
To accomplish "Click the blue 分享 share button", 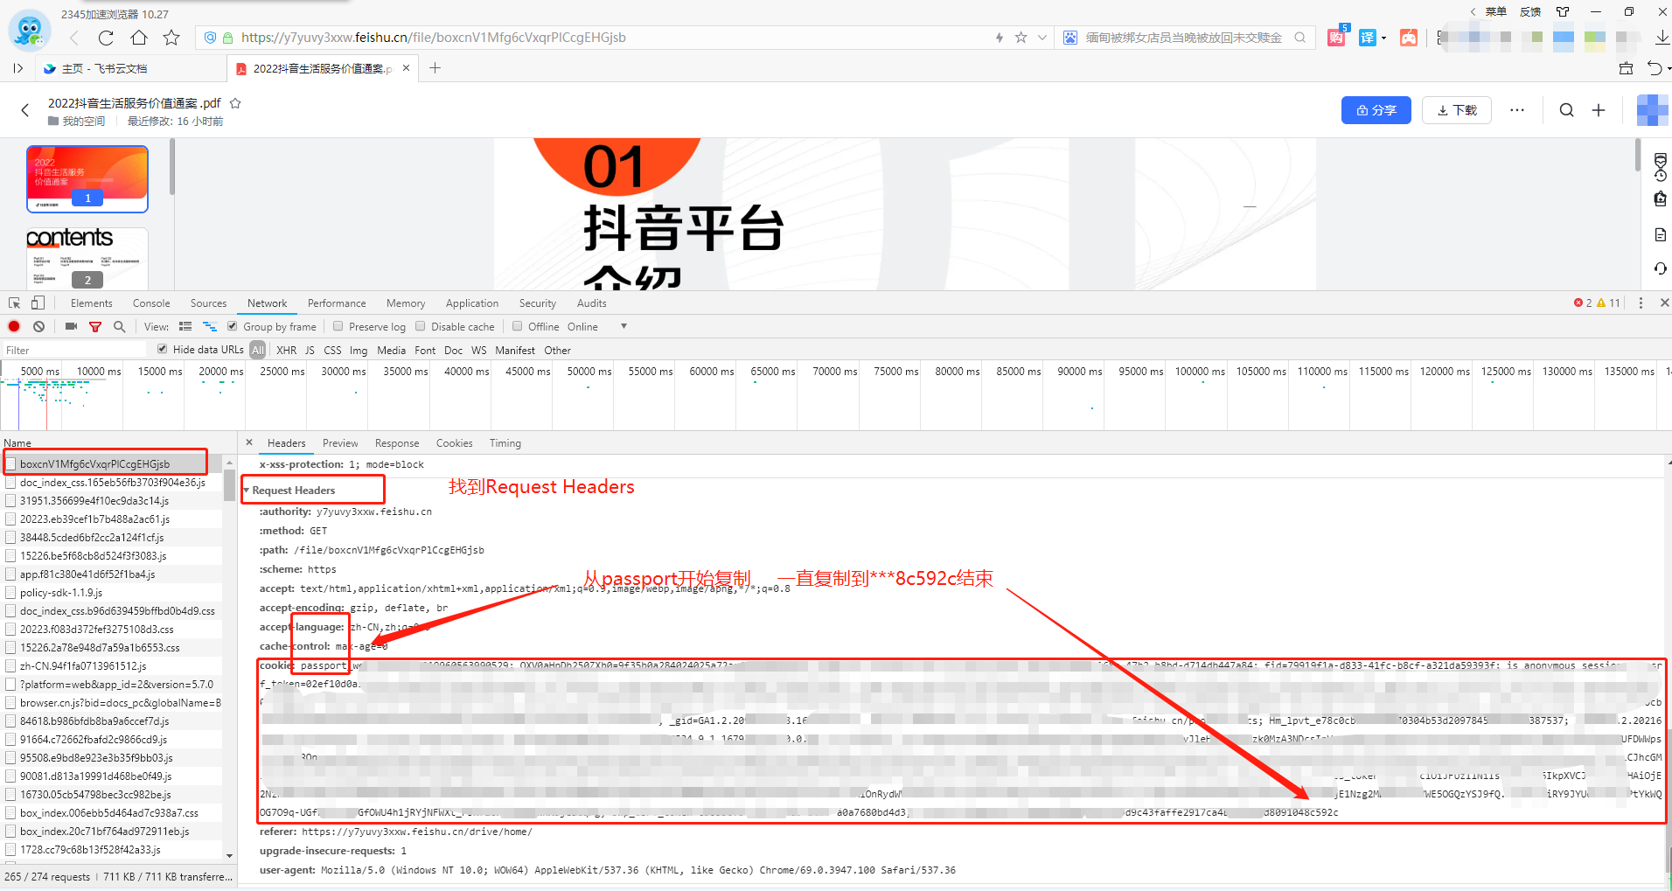I will [x=1376, y=110].
